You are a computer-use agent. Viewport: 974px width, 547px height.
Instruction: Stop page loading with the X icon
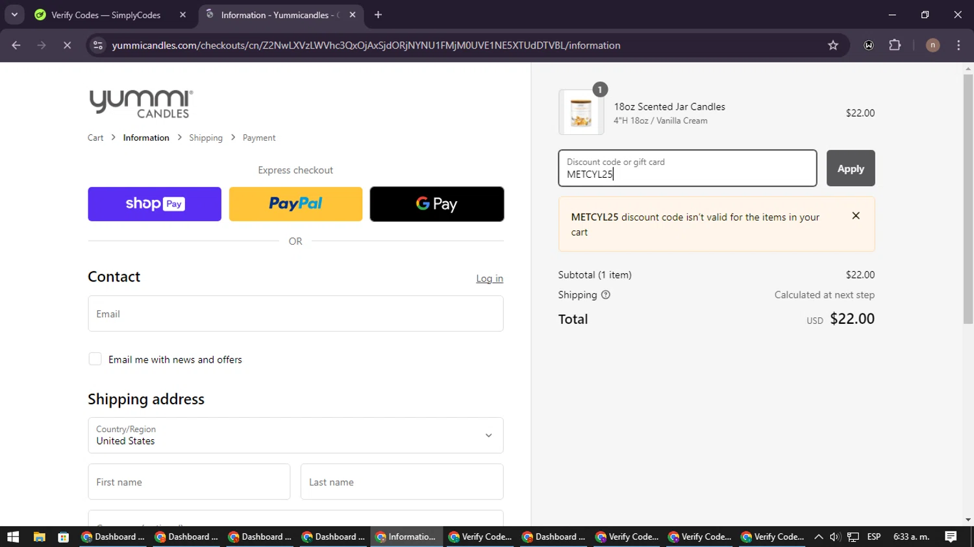click(67, 45)
